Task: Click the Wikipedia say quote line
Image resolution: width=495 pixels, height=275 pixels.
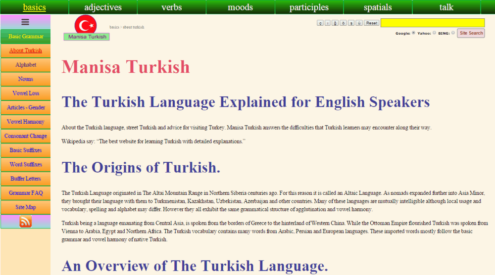Action: coord(153,141)
